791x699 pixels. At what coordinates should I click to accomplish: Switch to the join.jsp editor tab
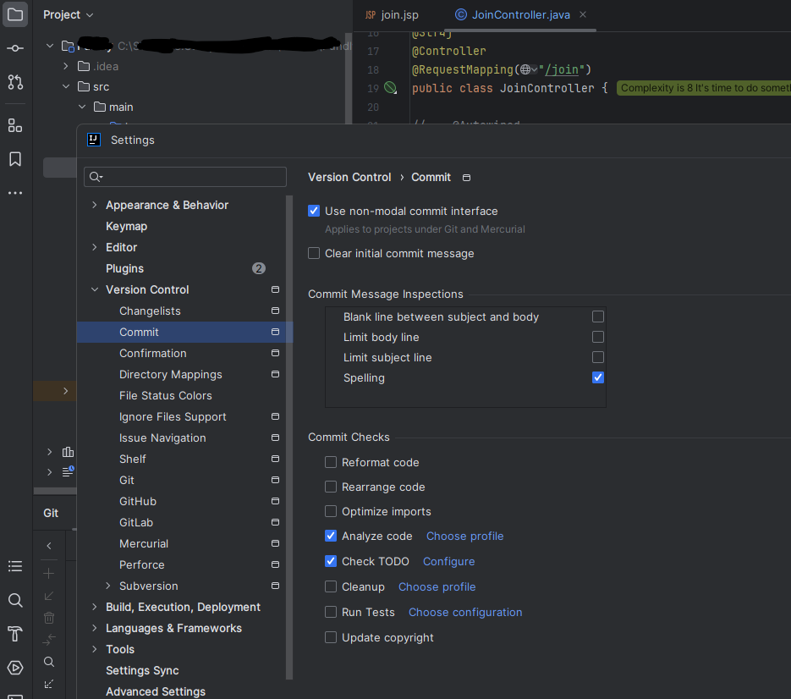[x=392, y=14]
